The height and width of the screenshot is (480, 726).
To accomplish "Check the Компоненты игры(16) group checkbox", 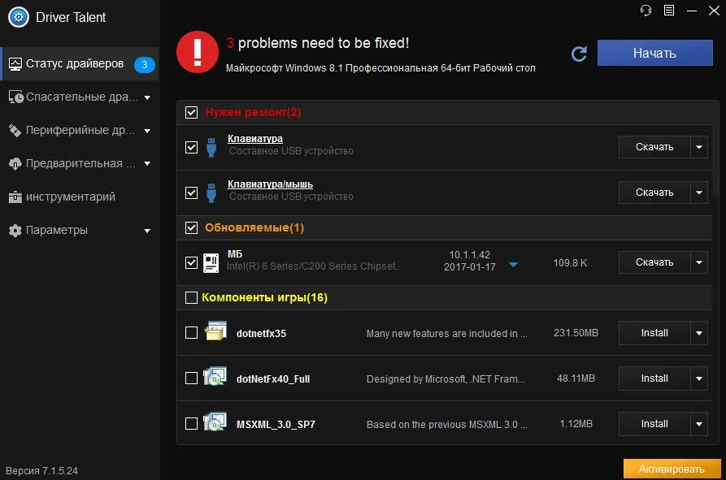I will point(191,297).
